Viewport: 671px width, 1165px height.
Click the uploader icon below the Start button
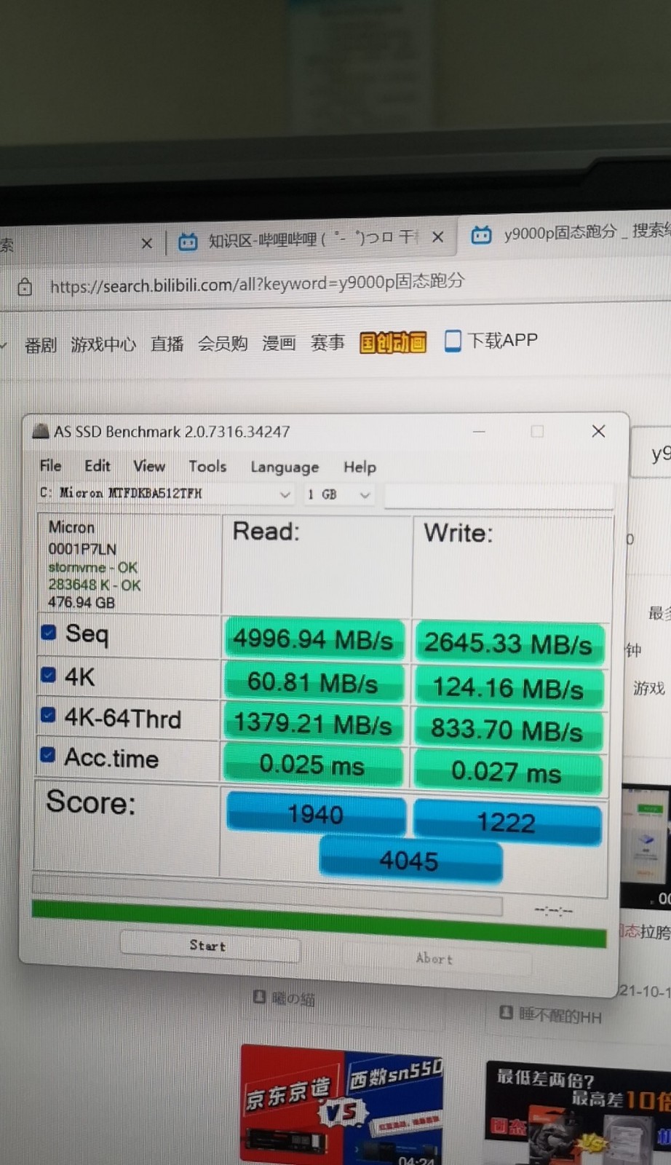(x=259, y=996)
